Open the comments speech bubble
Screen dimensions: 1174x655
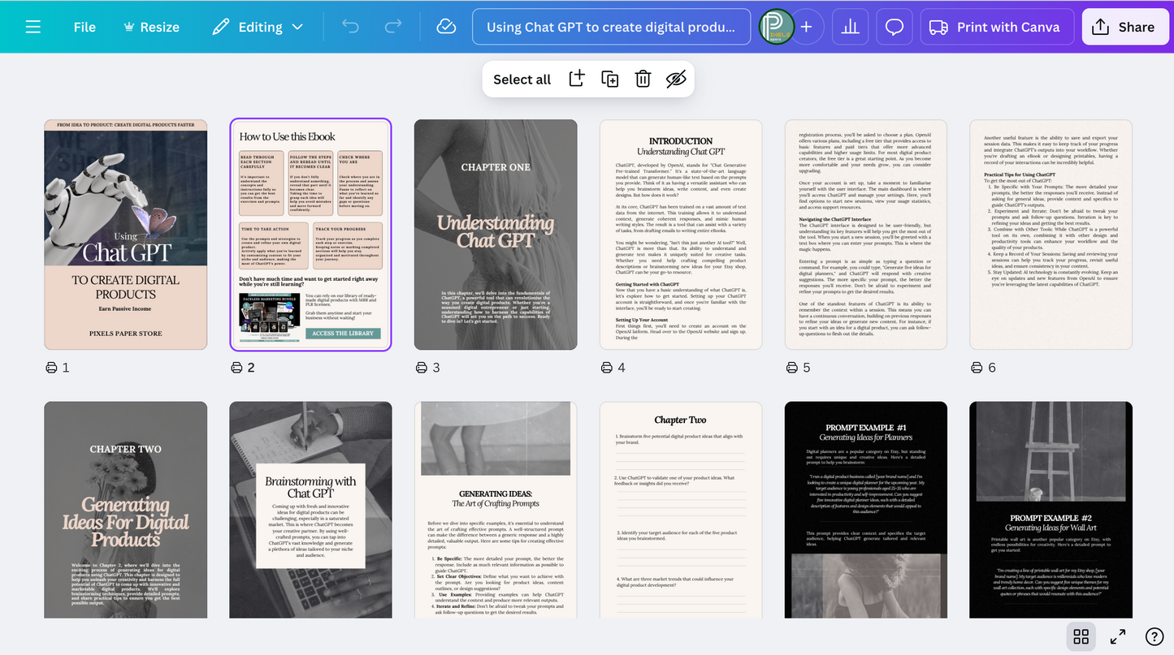click(x=894, y=27)
